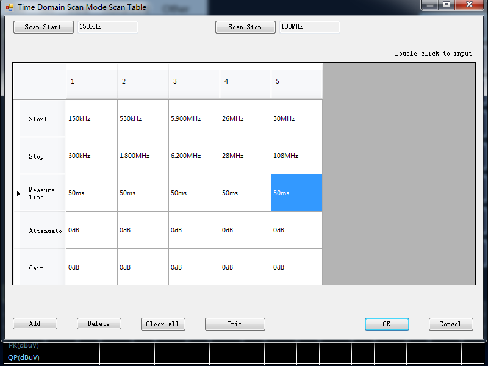Cancel the scan table dialog
The image size is (488, 366).
(x=451, y=324)
